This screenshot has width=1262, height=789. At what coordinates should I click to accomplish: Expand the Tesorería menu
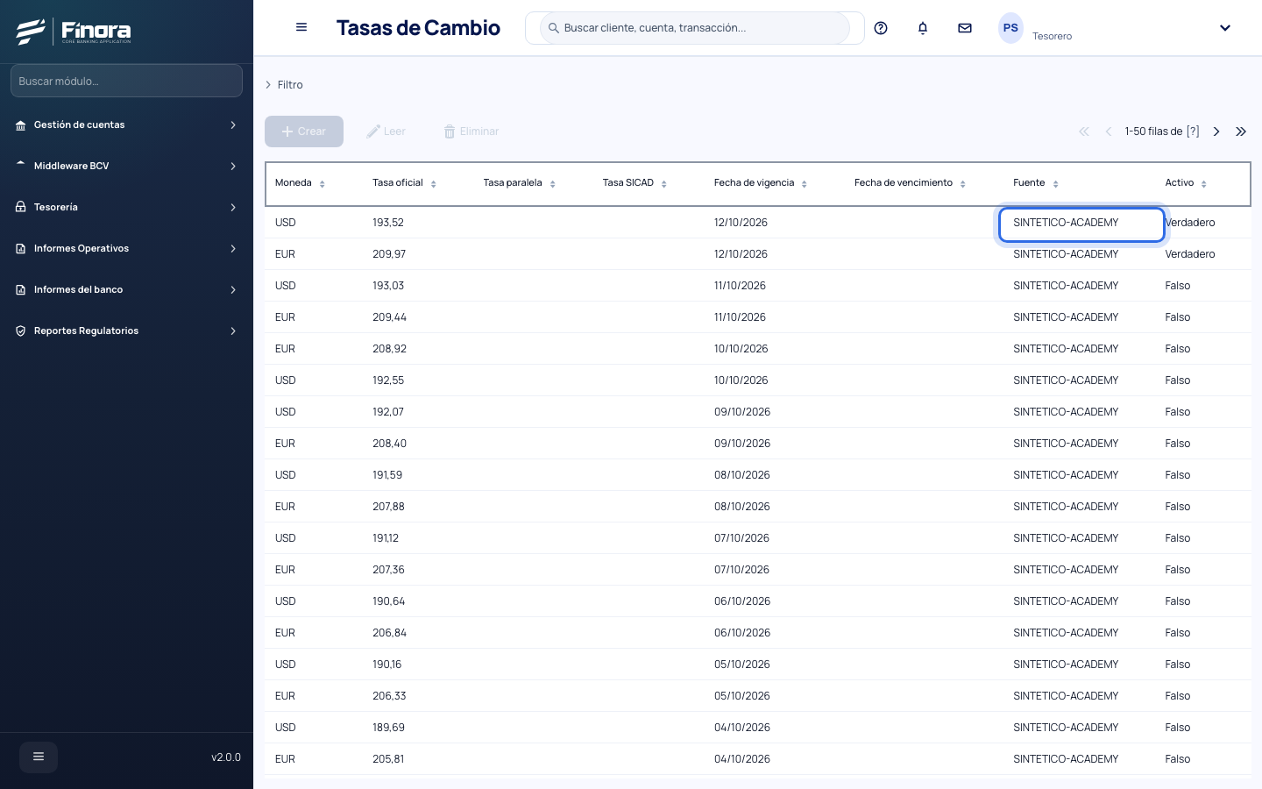[x=126, y=208]
